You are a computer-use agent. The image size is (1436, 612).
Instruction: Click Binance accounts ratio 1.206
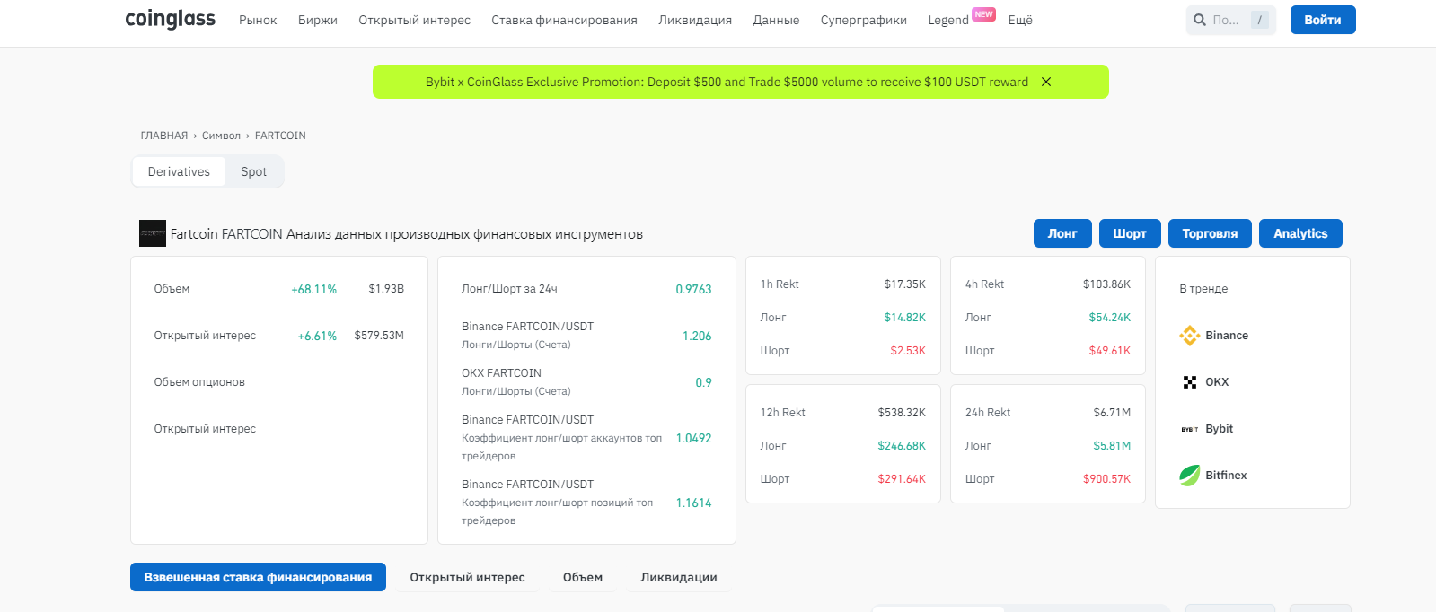(x=697, y=336)
